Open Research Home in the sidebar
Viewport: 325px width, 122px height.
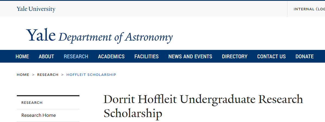38,115
